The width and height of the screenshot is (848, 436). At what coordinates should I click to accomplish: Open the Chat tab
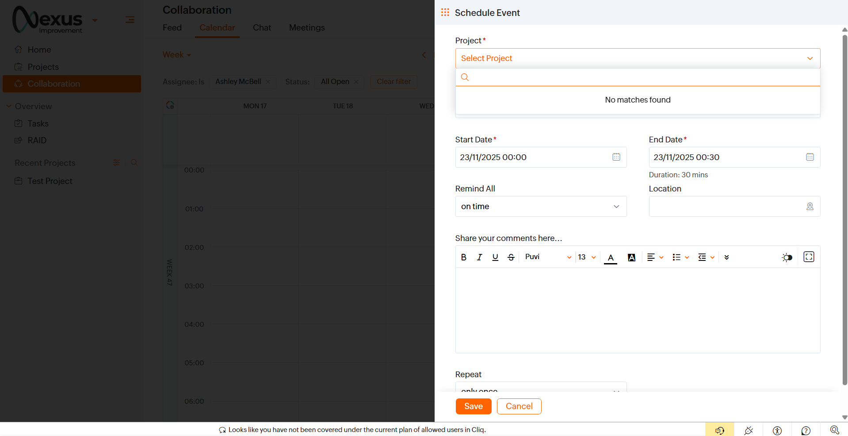coord(262,27)
